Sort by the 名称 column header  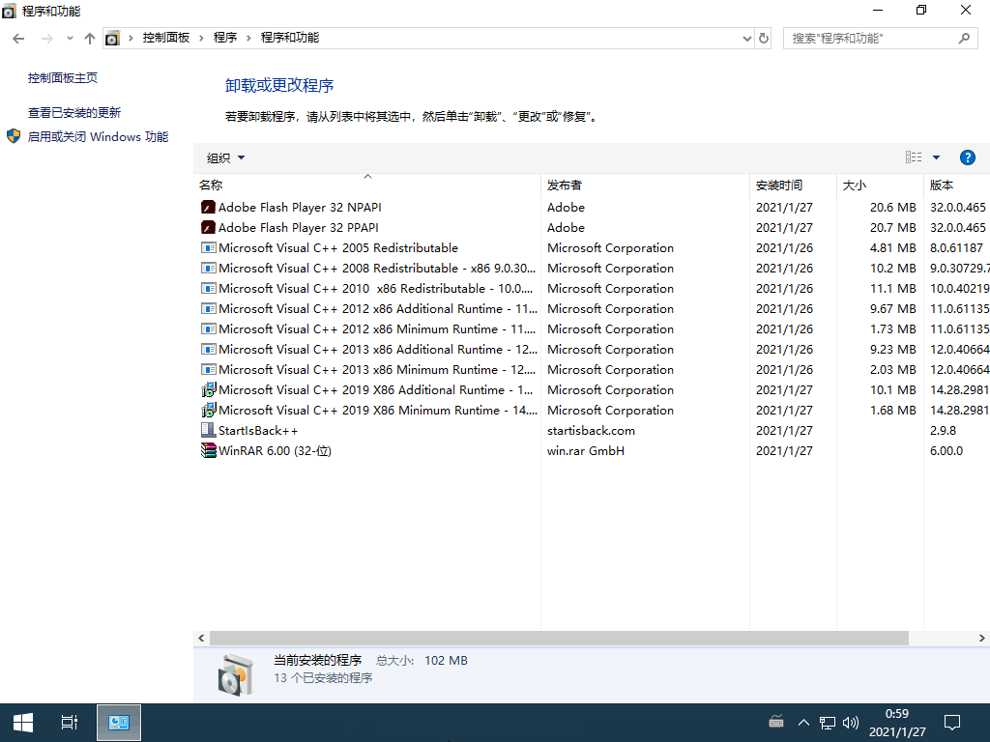click(366, 185)
